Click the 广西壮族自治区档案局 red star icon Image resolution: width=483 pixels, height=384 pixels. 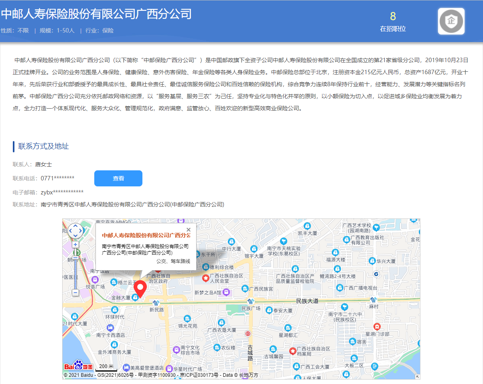tap(293, 352)
